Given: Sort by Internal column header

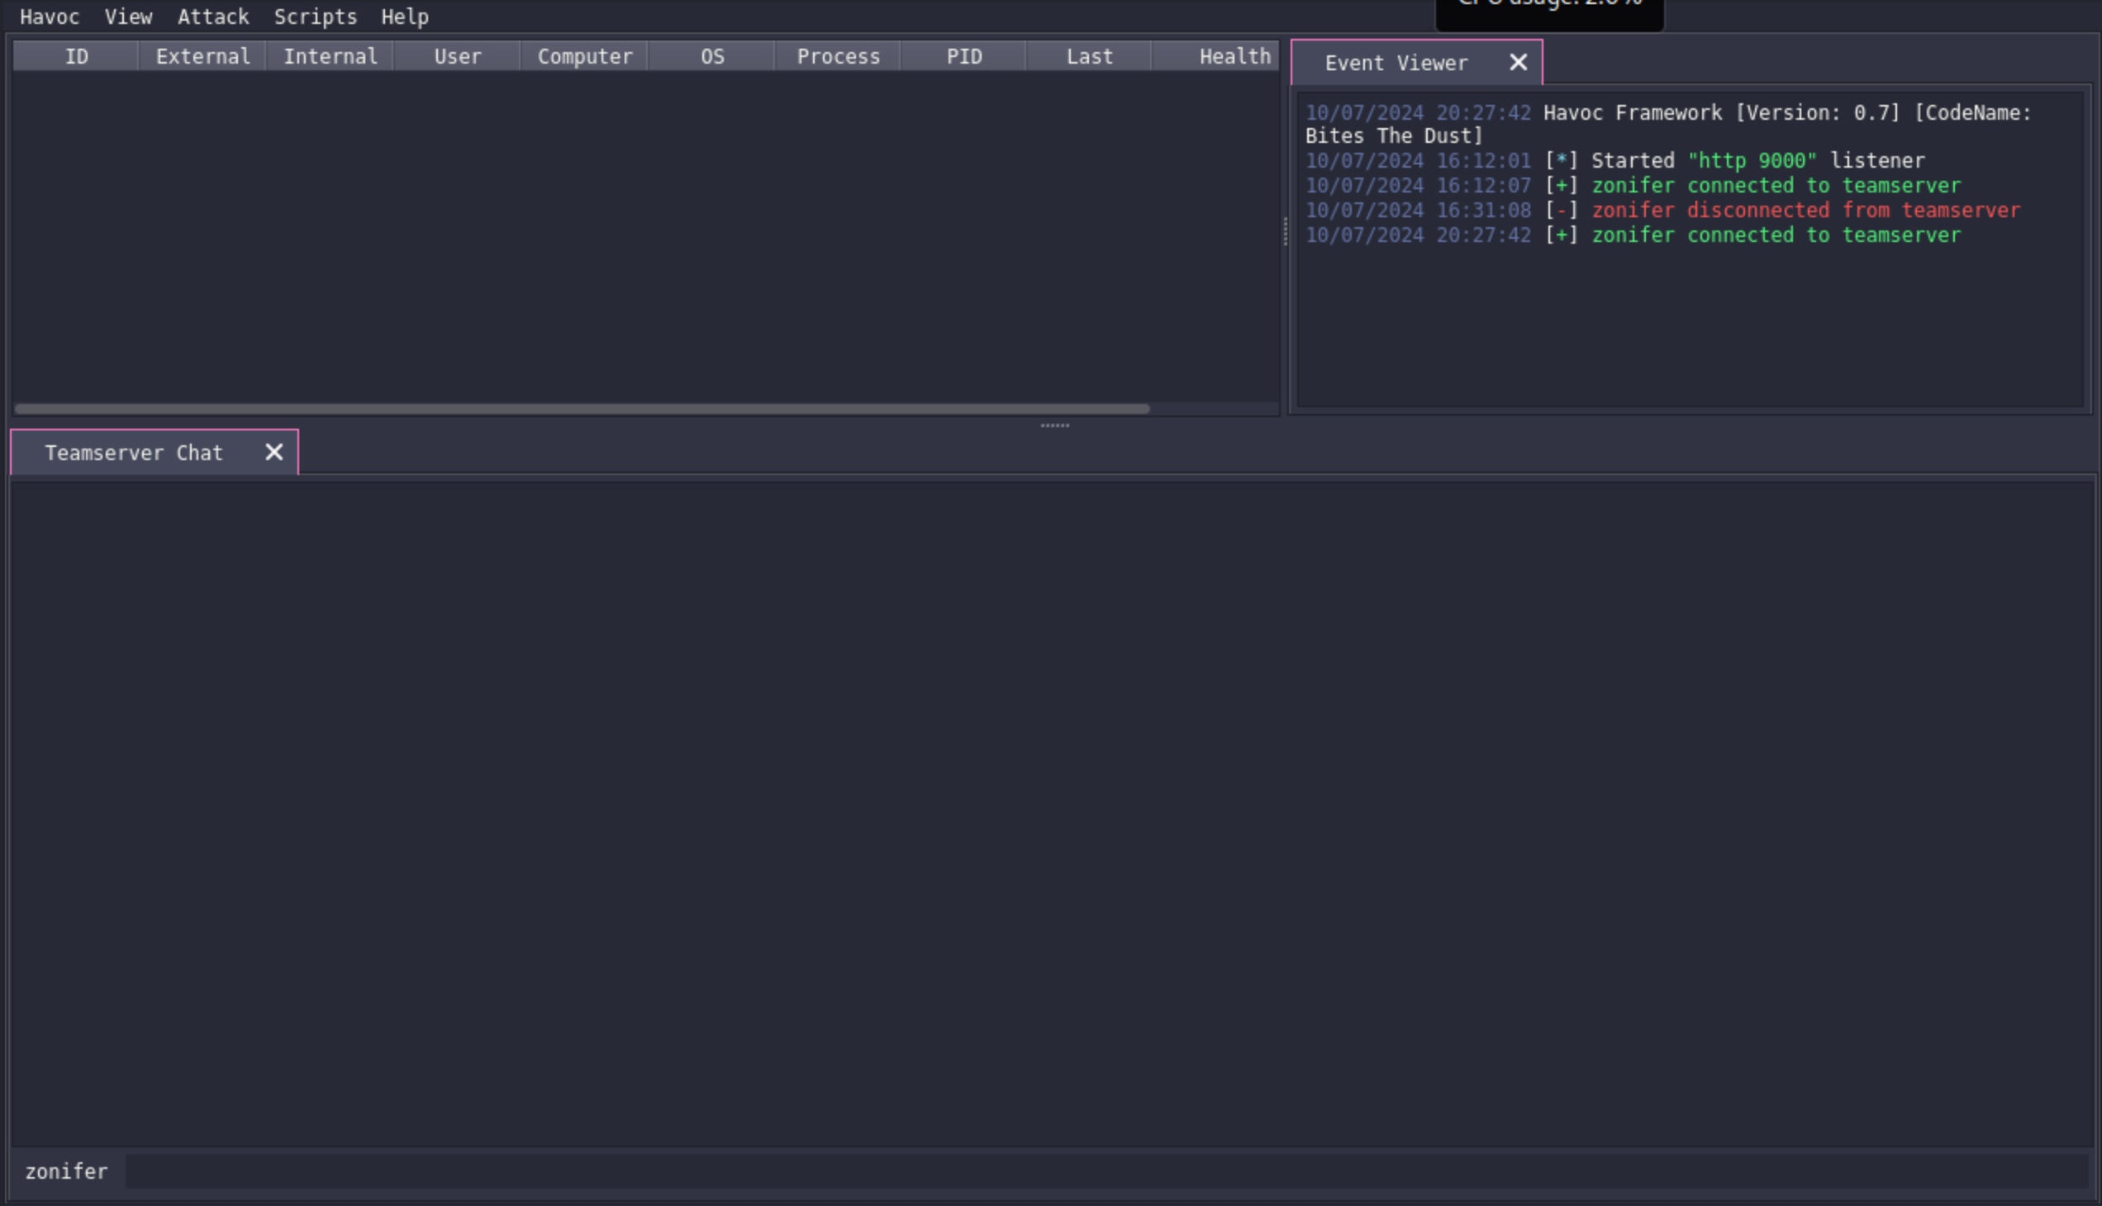Looking at the screenshot, I should tap(330, 56).
